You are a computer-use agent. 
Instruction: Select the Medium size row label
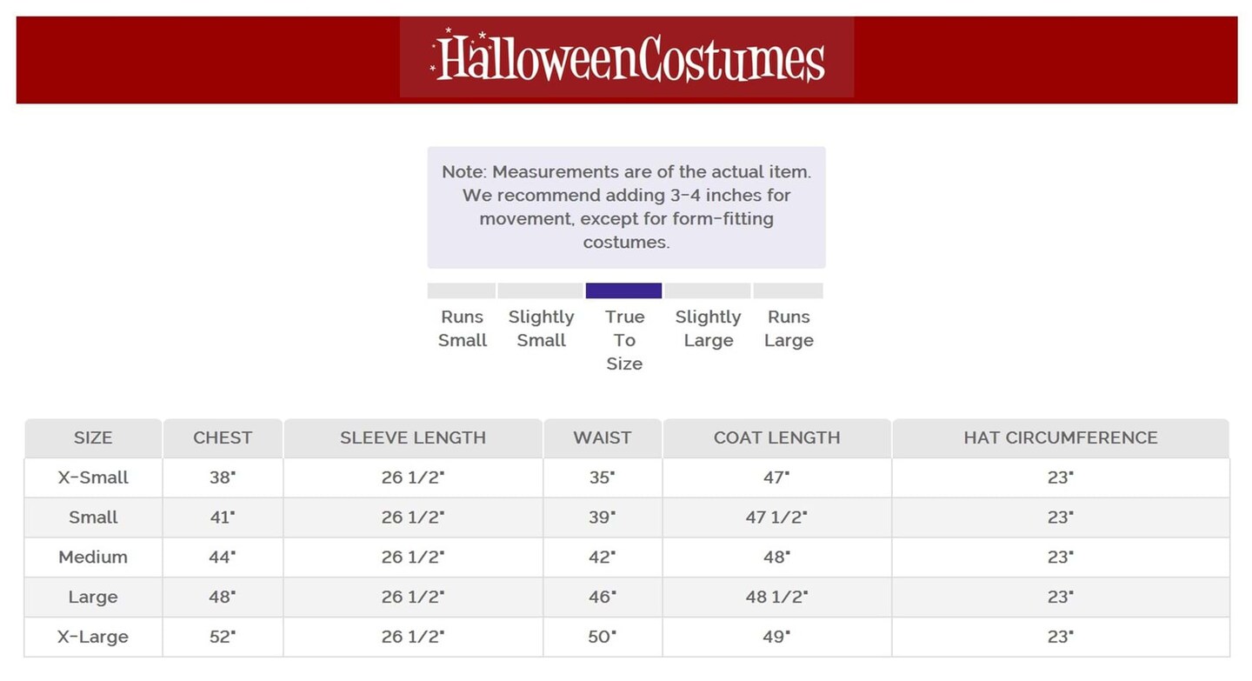93,557
